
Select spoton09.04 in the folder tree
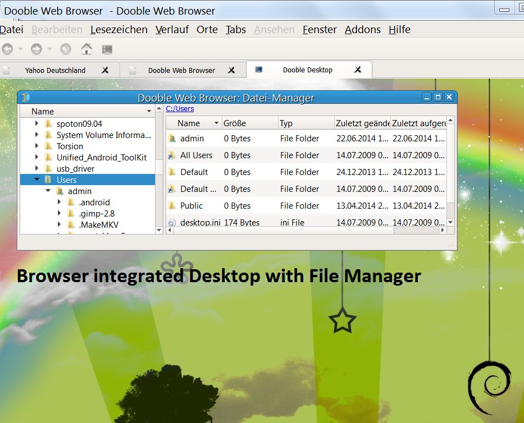coord(79,124)
